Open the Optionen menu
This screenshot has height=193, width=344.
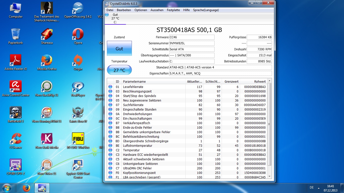click(141, 10)
